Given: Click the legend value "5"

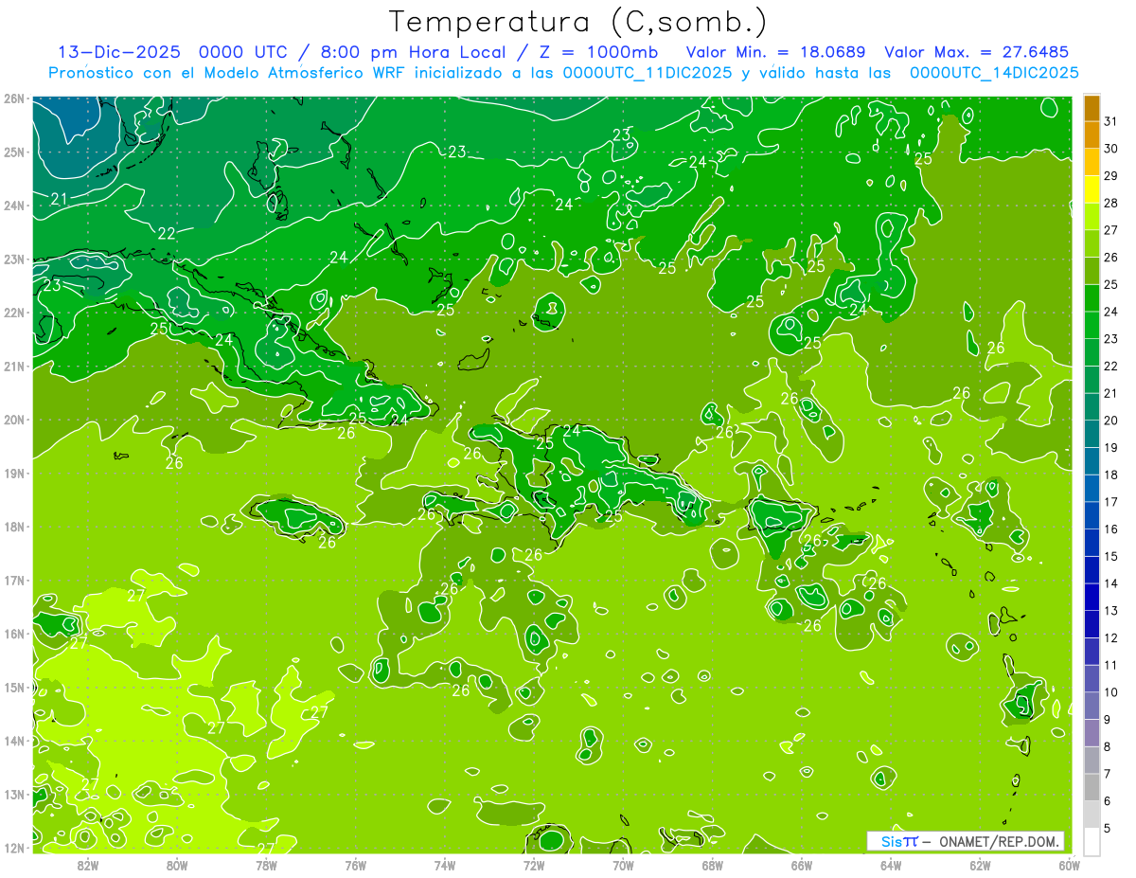Looking at the screenshot, I should 1108,828.
